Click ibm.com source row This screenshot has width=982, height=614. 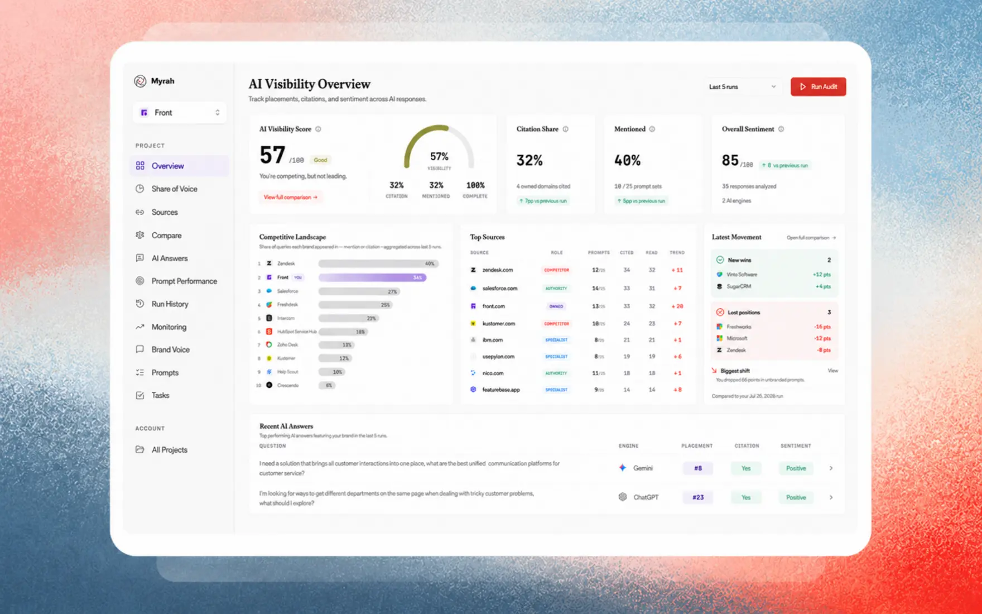click(x=577, y=340)
